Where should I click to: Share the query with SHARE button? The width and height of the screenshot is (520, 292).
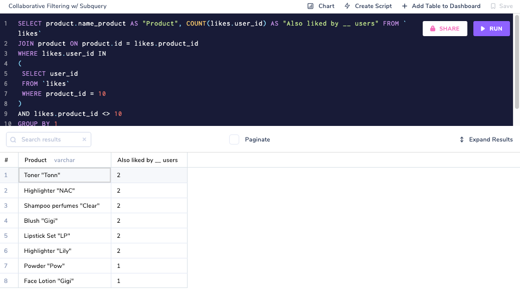tap(445, 29)
